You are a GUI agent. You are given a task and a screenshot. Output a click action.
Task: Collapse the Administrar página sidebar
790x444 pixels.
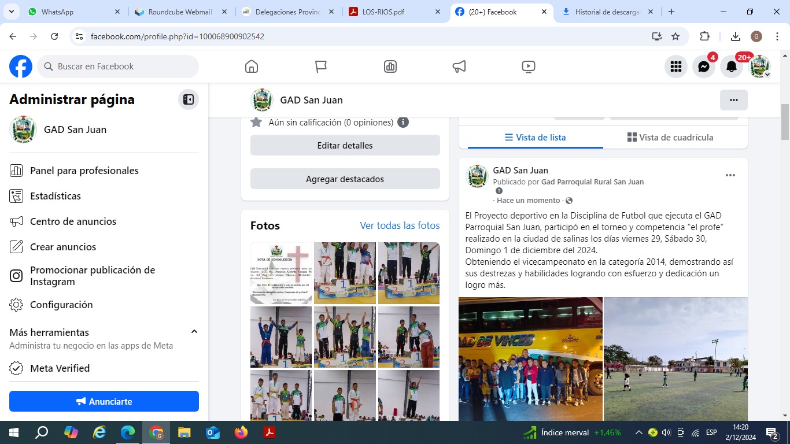pos(188,99)
